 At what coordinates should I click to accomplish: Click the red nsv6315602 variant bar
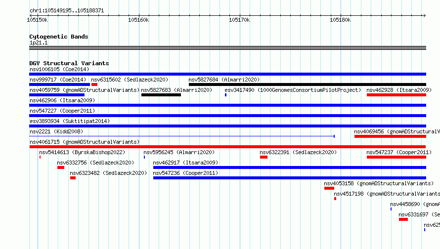(x=94, y=84)
